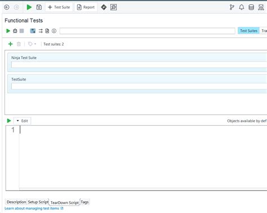This screenshot has width=267, height=213.
Task: Add a new Test Suite from the toolbar
Action: coord(59,7)
